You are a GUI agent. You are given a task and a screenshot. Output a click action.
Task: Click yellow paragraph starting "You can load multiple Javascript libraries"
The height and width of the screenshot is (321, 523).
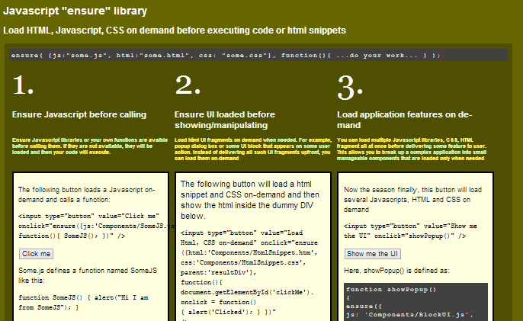point(412,149)
